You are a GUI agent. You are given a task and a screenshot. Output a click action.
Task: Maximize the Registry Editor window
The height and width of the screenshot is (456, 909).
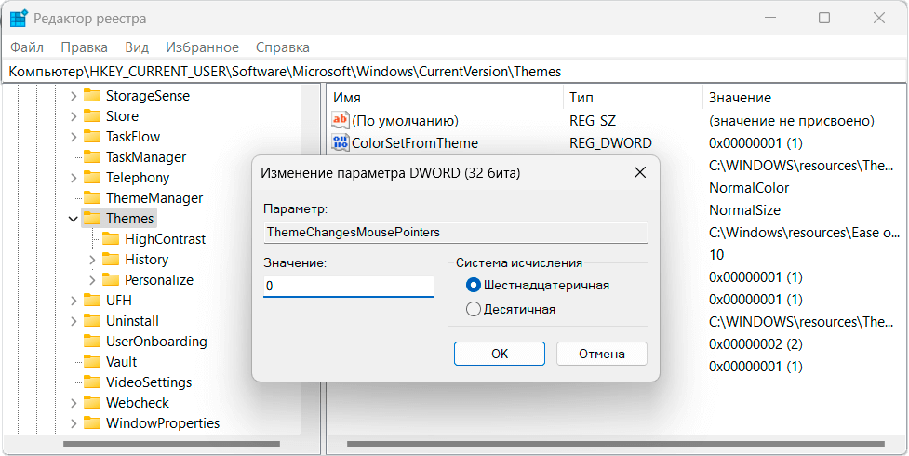(x=823, y=18)
